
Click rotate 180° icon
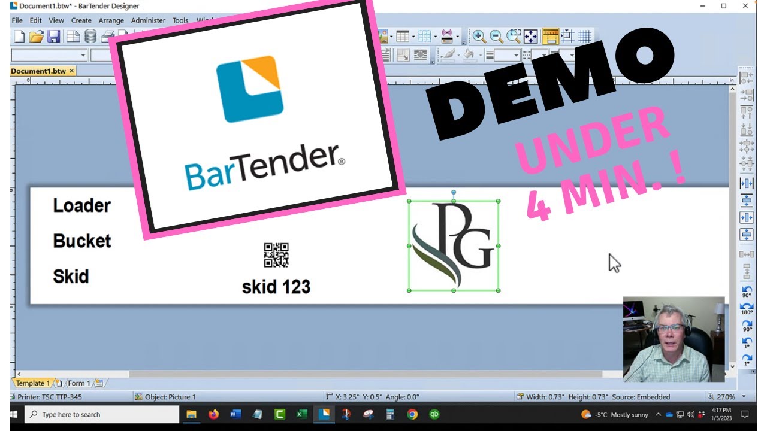[747, 309]
